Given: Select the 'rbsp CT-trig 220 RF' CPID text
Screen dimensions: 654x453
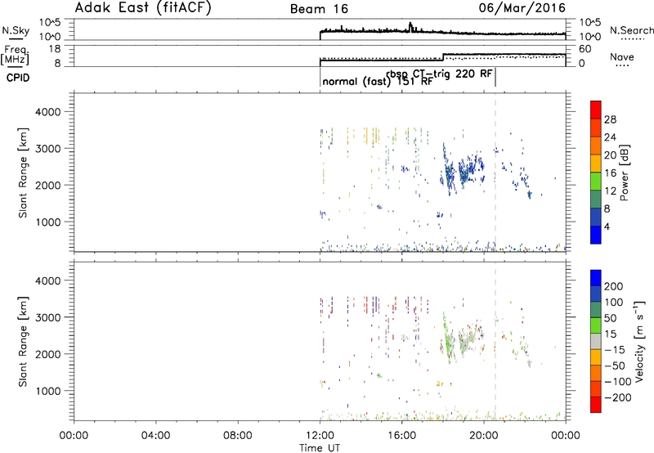Looking at the screenshot, I should point(440,74).
